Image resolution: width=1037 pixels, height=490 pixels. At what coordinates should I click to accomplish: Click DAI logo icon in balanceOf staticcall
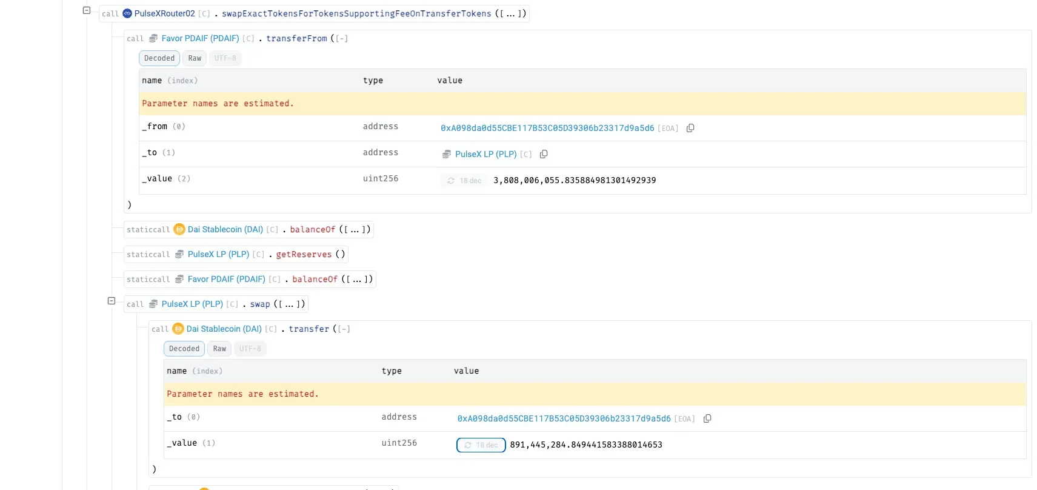(179, 229)
